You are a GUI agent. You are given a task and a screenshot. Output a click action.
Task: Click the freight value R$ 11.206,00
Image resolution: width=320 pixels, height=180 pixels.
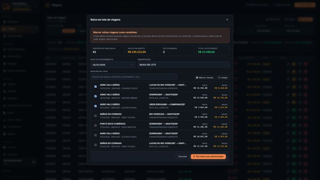200,127
